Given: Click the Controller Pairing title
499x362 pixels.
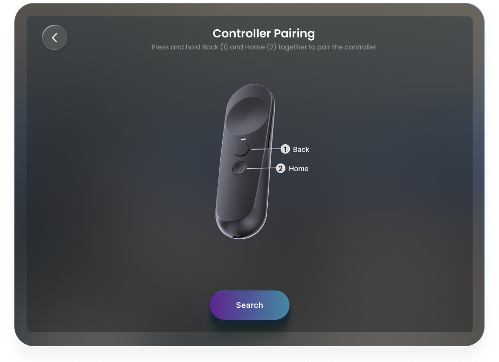Looking at the screenshot, I should (x=263, y=34).
